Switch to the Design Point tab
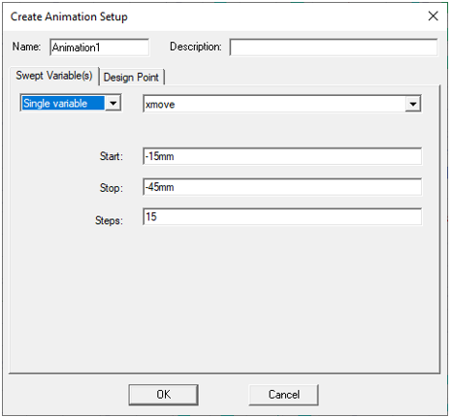452x417 pixels. 131,78
